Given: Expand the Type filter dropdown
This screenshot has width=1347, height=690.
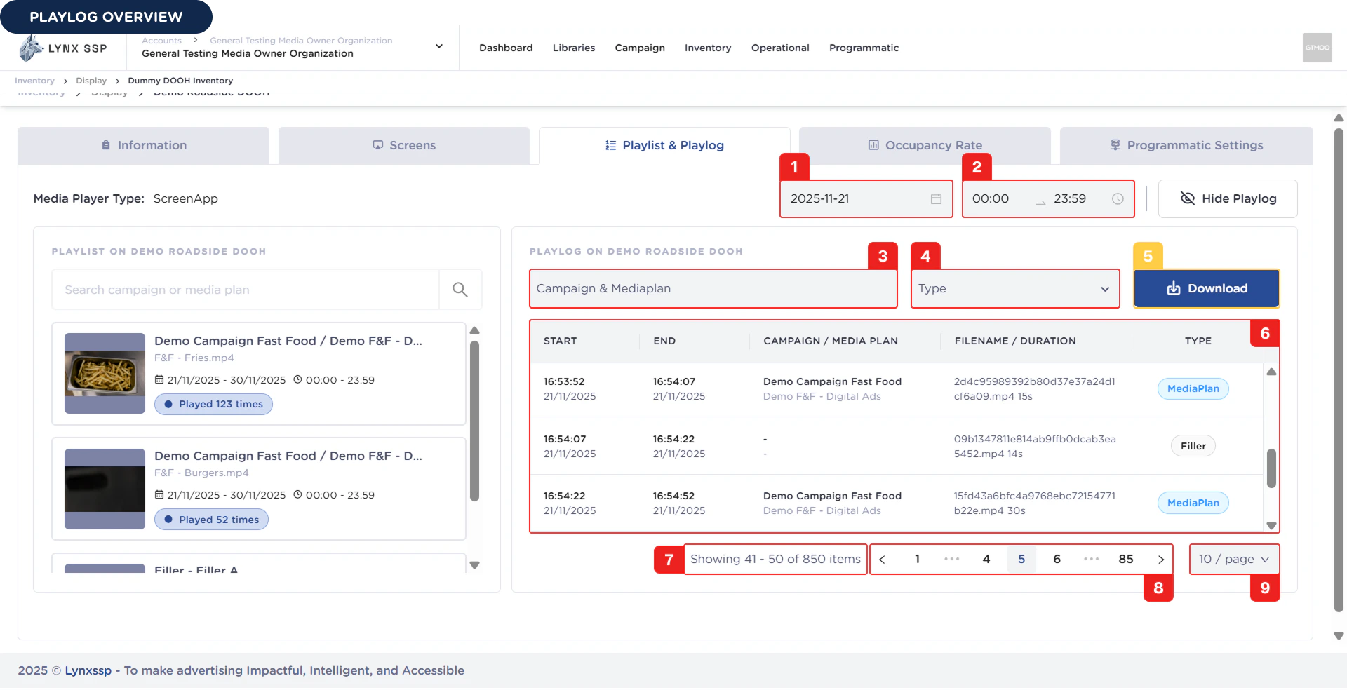Looking at the screenshot, I should pos(1015,289).
